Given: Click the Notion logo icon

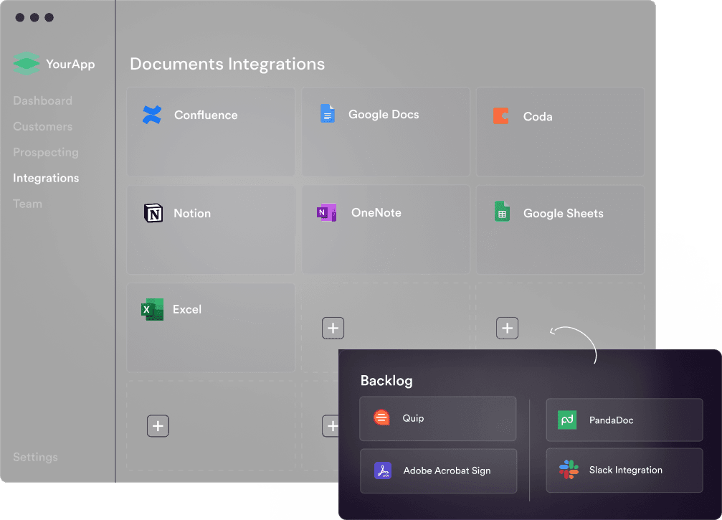Looking at the screenshot, I should pyautogui.click(x=153, y=213).
